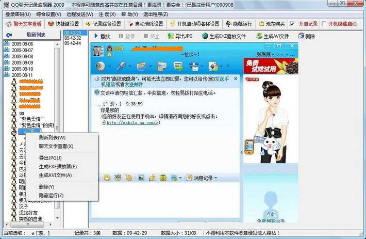
Task: Choose 生成AVI文件(A) from the context menu
Action: (55, 175)
